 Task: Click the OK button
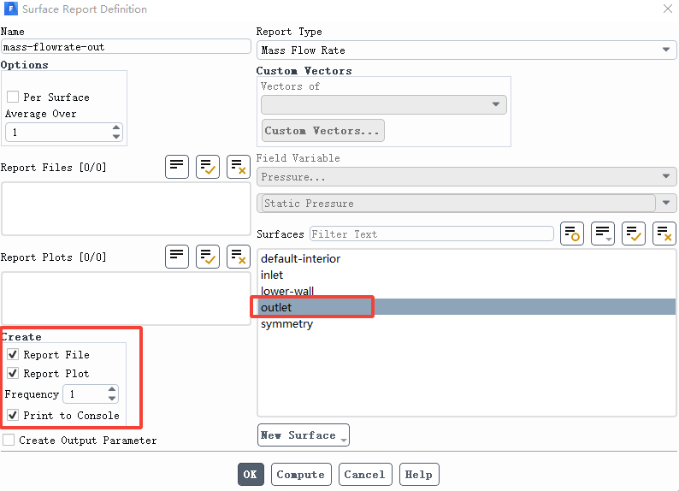pos(251,474)
